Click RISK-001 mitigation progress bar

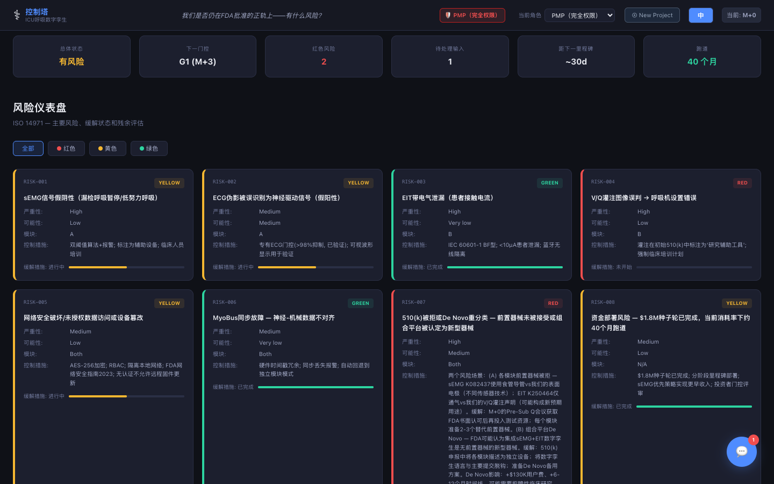coord(126,267)
